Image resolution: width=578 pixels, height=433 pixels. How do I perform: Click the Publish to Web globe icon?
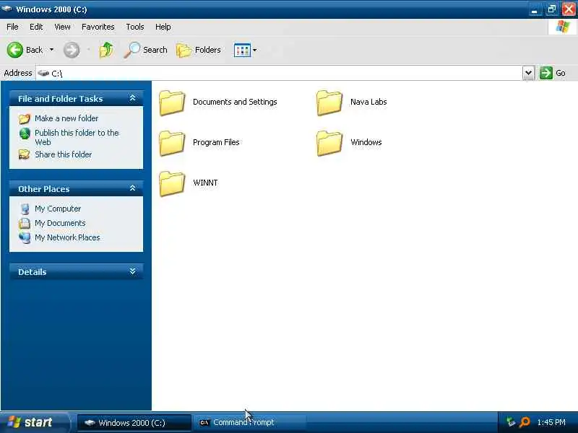pyautogui.click(x=25, y=134)
